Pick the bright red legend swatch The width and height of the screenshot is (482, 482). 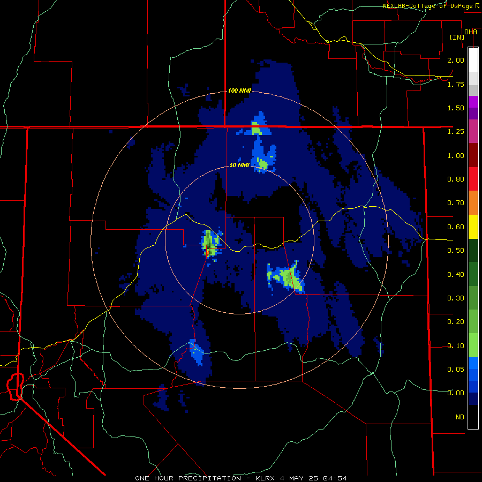[x=473, y=179]
